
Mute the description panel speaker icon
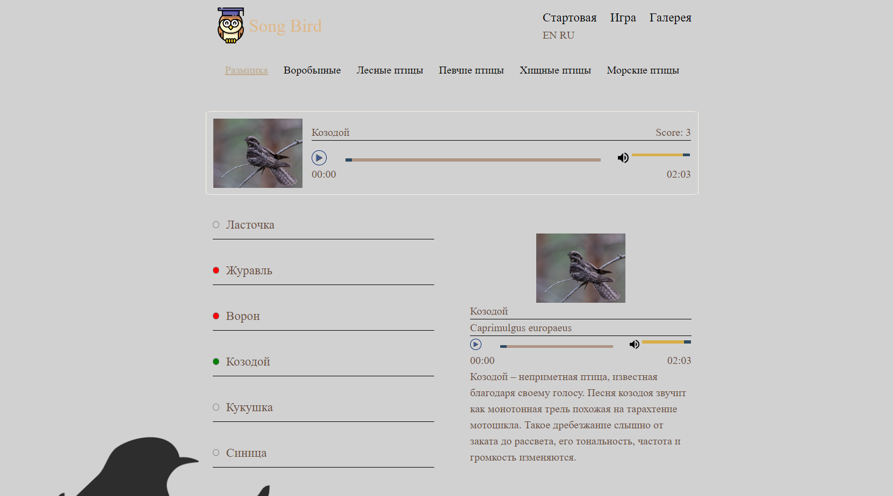[x=634, y=345]
